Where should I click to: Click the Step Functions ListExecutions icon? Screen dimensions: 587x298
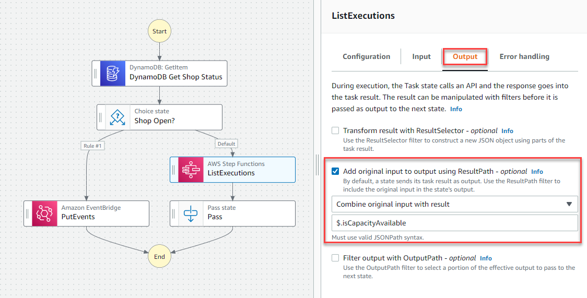(191, 170)
